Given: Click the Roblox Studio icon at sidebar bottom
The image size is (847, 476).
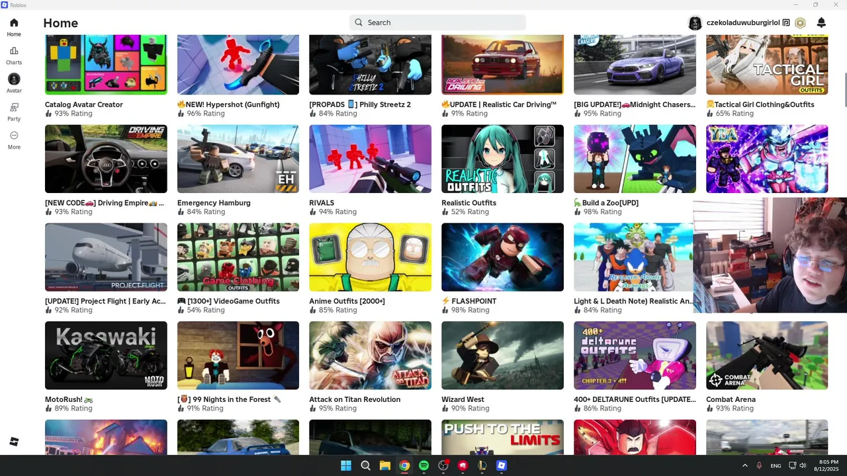Looking at the screenshot, I should tap(14, 442).
